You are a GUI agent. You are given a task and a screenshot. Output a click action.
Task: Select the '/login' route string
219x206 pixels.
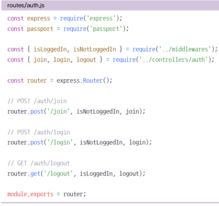pyautogui.click(x=60, y=143)
